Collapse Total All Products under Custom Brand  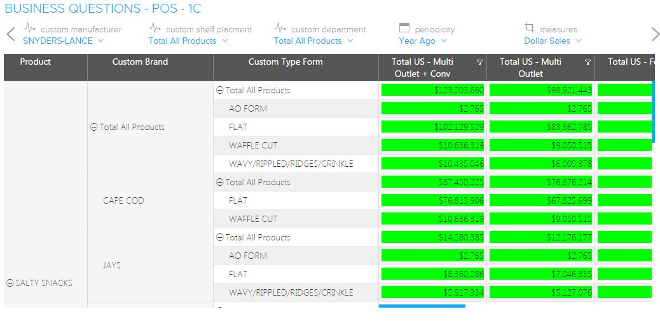point(94,127)
